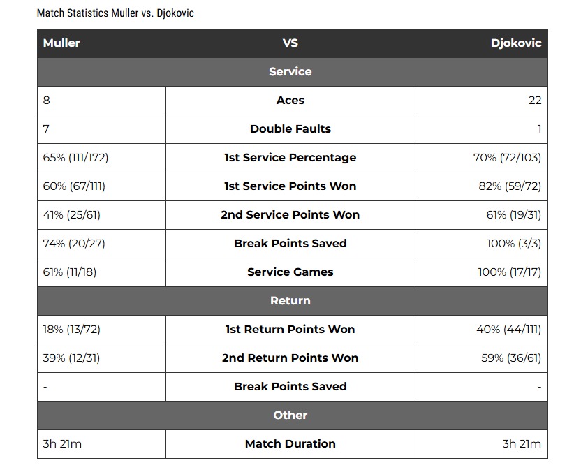
Task: Select the Return section header
Action: [292, 301]
